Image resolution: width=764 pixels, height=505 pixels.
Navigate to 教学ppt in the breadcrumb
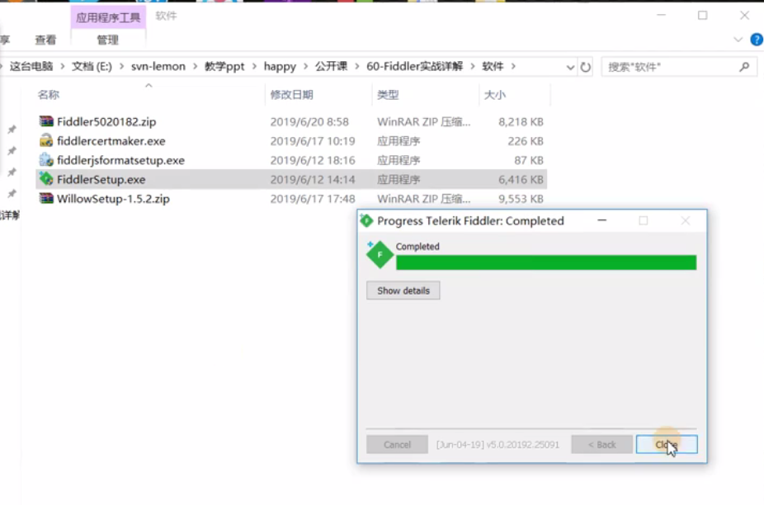[224, 66]
